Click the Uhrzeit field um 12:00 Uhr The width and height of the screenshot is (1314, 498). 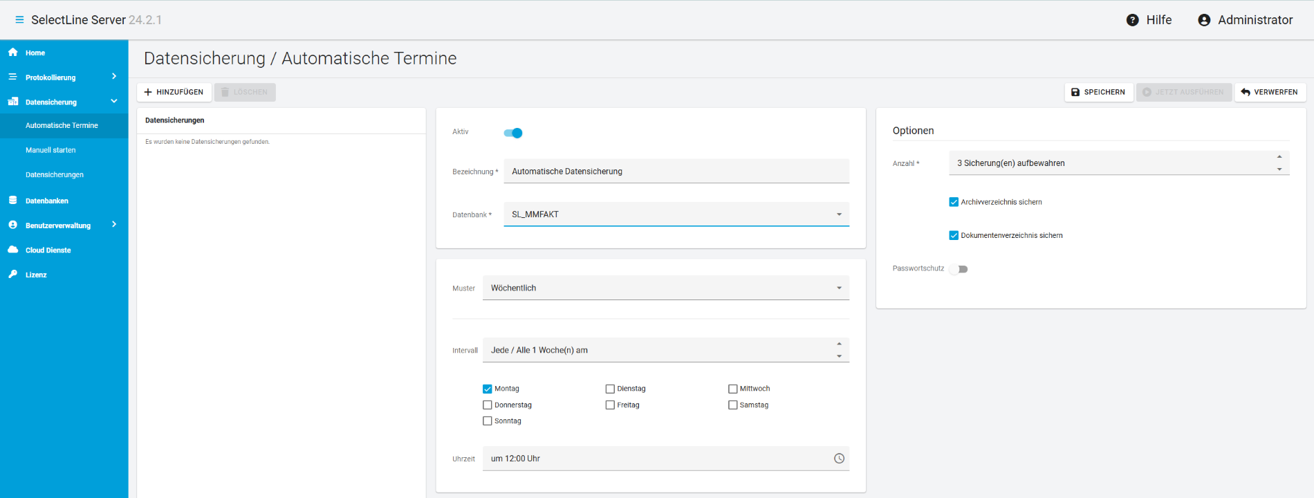tap(666, 459)
